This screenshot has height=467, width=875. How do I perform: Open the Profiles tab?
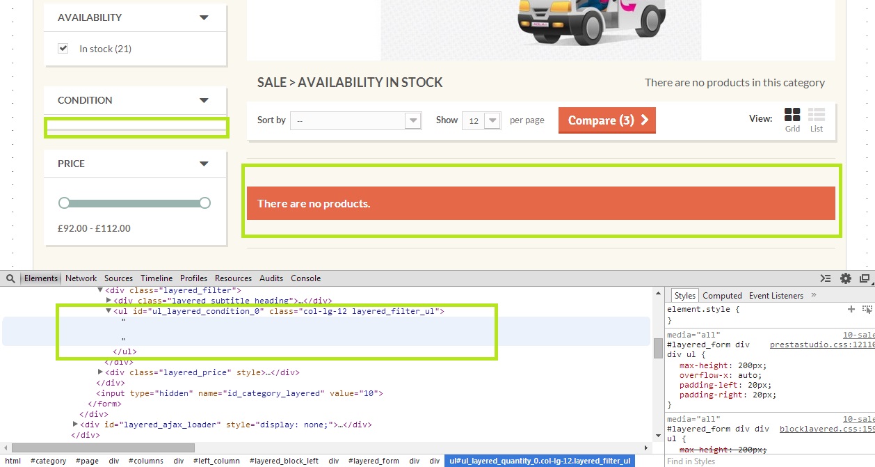(193, 278)
